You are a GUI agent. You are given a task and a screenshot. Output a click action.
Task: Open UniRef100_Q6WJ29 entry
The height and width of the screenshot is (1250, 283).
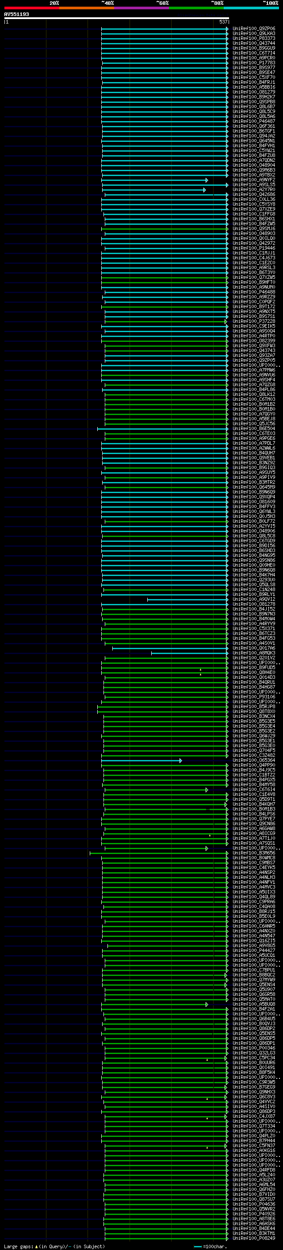click(x=254, y=736)
